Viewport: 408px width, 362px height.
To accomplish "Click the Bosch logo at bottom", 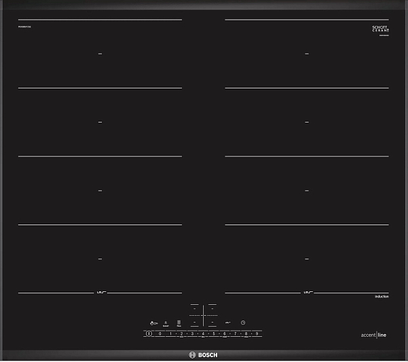I will [x=204, y=355].
